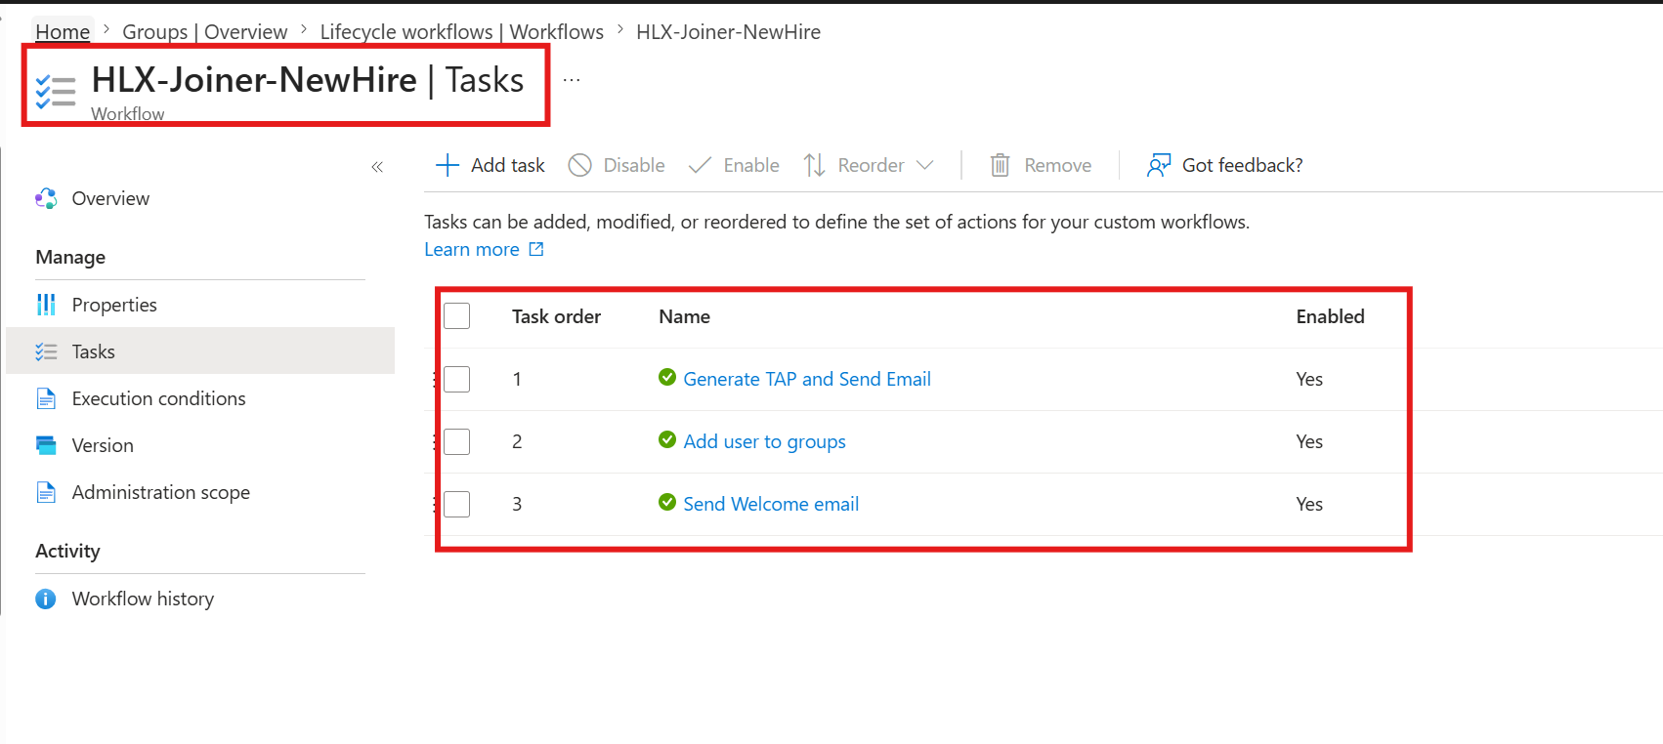The image size is (1663, 744).
Task: Open Add user to groups task
Action: (764, 441)
